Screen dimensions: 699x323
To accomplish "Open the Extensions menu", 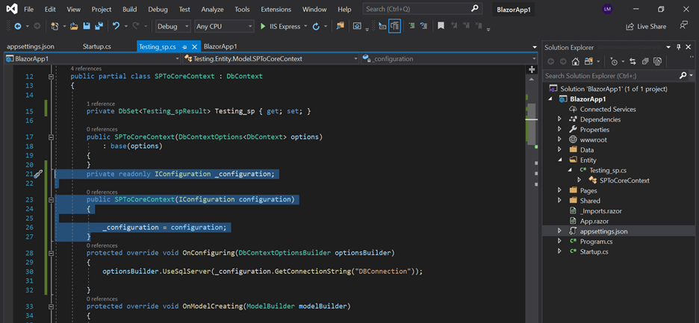I will click(276, 10).
